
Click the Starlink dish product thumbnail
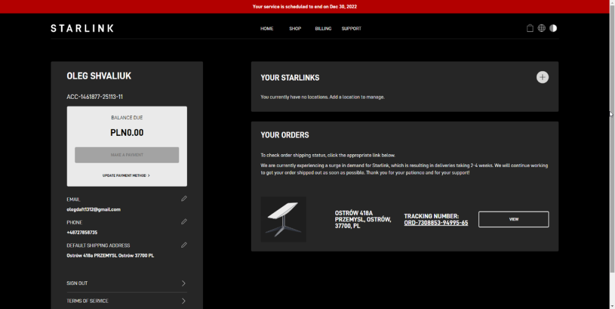click(283, 219)
